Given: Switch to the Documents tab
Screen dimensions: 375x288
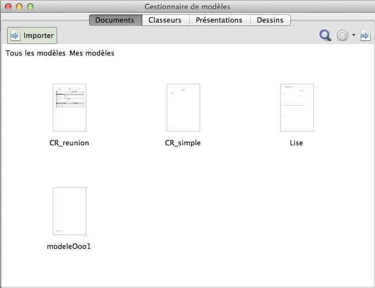Looking at the screenshot, I should coord(116,20).
